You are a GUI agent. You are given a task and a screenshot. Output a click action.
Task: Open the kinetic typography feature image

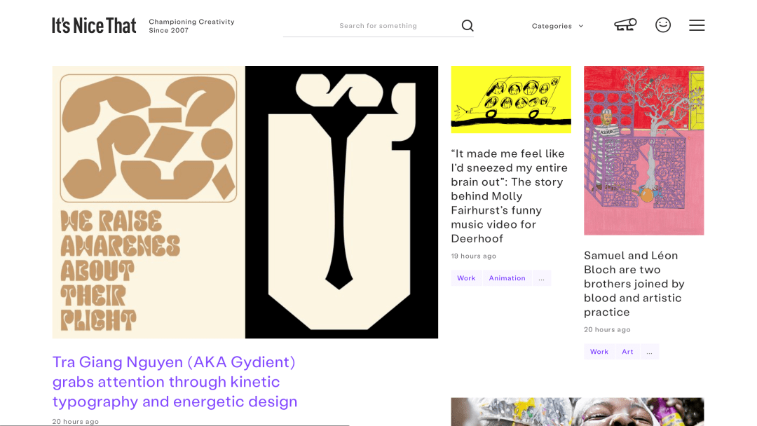(245, 202)
